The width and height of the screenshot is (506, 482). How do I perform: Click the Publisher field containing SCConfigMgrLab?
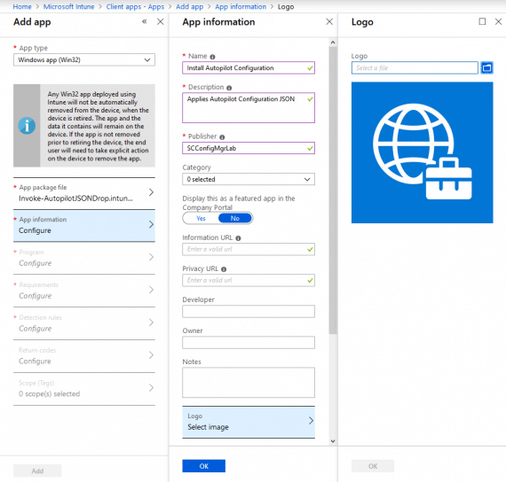coord(249,148)
